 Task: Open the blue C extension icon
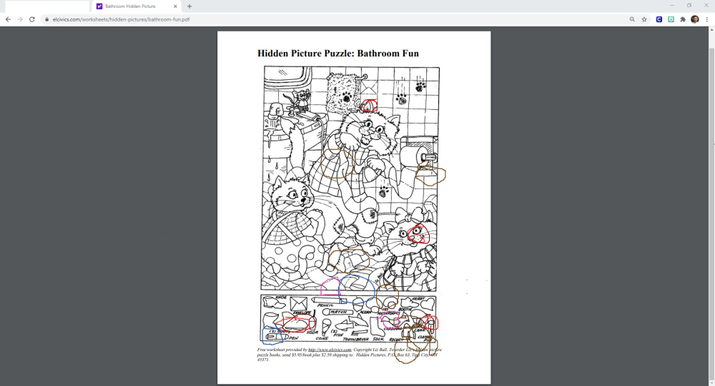pos(659,19)
